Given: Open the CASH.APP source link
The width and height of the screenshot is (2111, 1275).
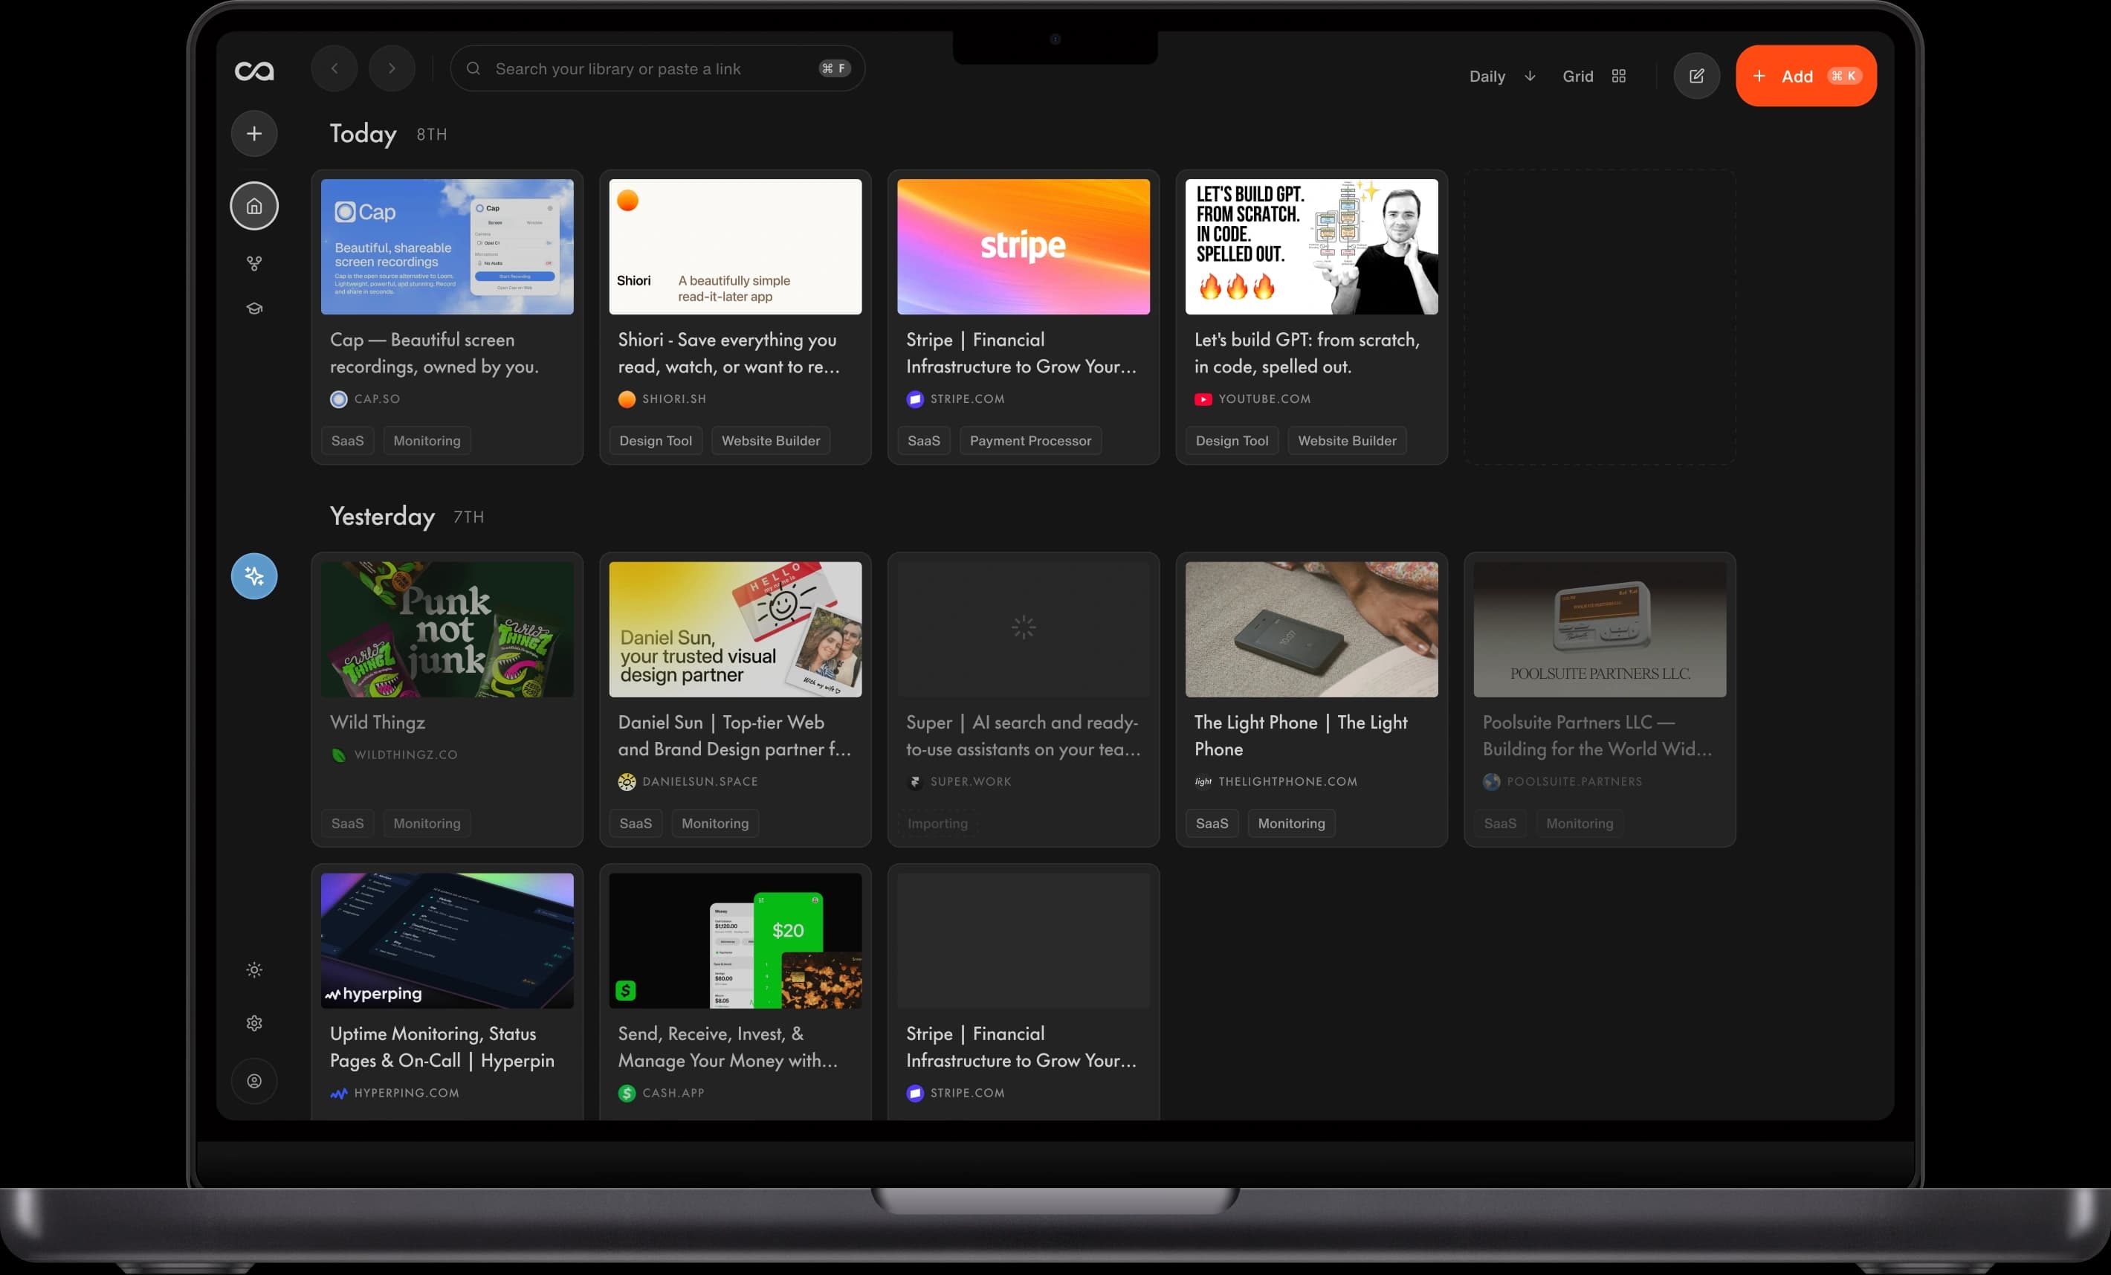Looking at the screenshot, I should [673, 1093].
